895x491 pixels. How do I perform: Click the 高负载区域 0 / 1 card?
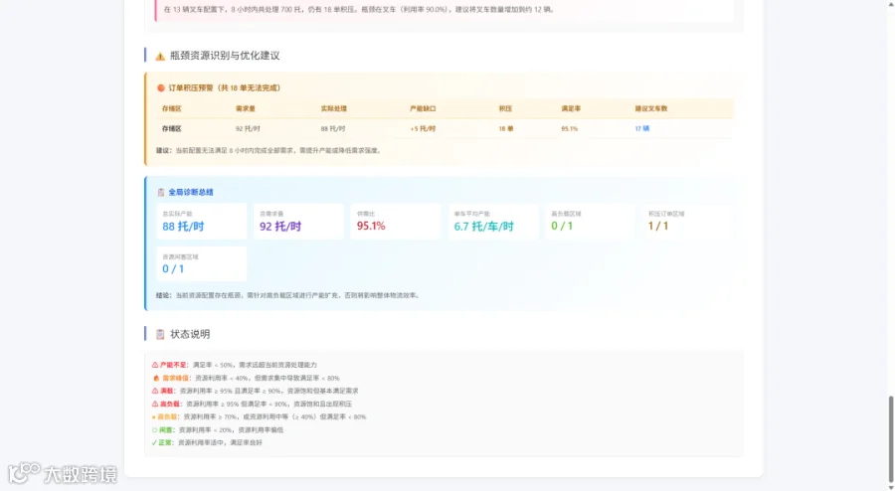(x=590, y=222)
